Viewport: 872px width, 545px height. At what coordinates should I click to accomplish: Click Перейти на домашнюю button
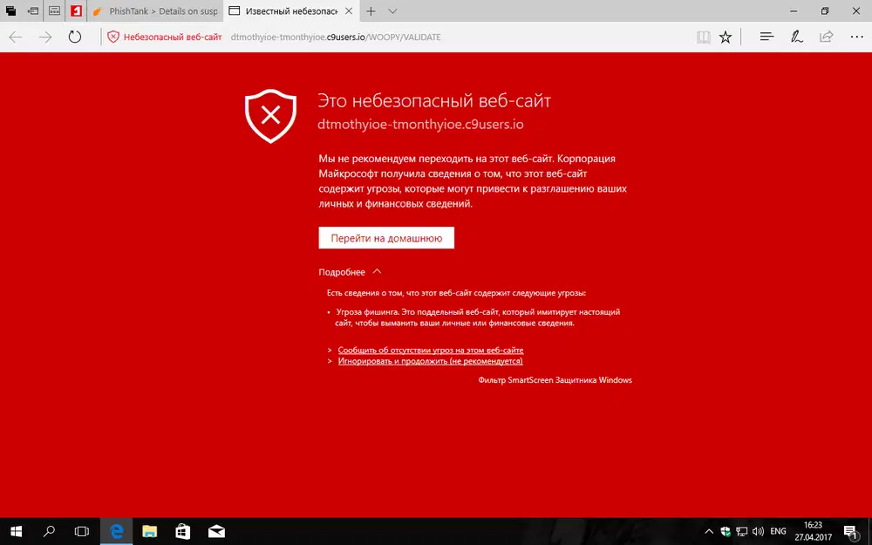(x=386, y=237)
